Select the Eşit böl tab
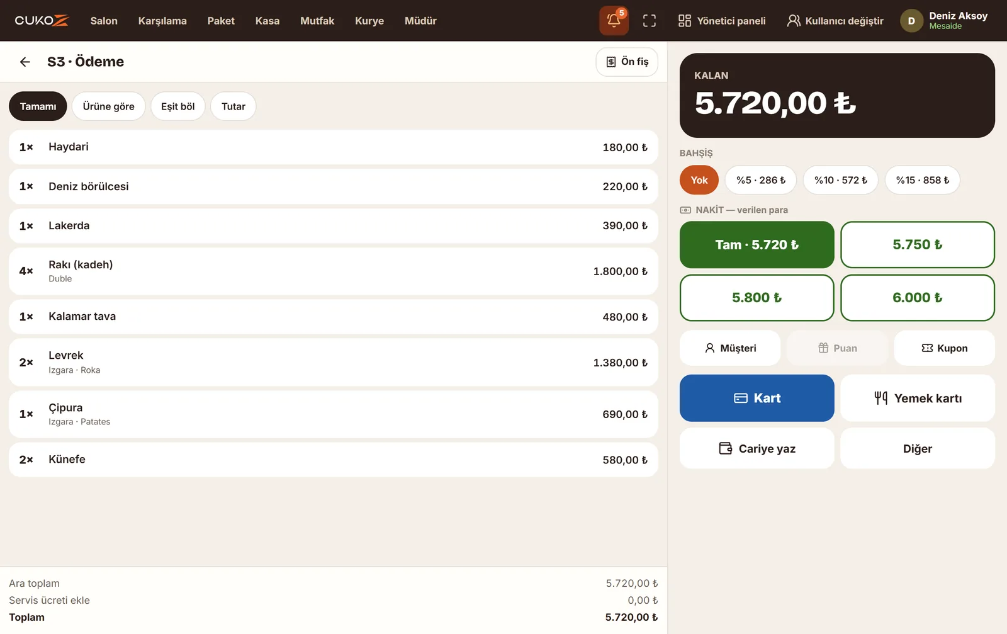 178,106
